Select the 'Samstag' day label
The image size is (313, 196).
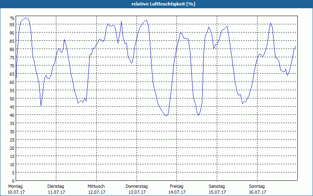(217, 186)
